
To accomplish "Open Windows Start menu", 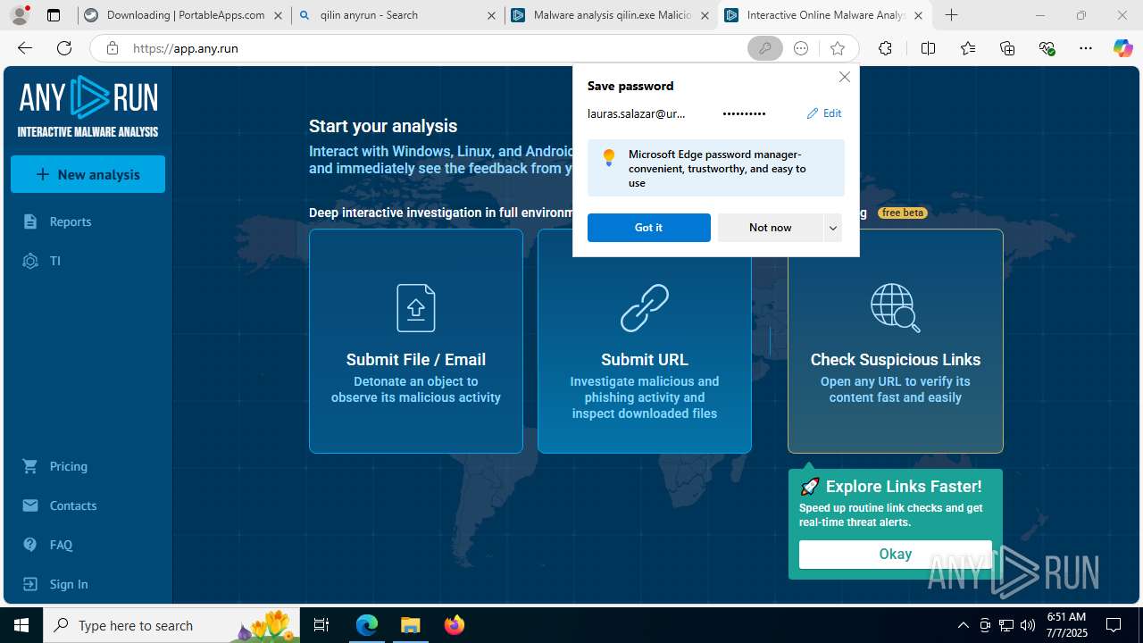I will click(21, 625).
